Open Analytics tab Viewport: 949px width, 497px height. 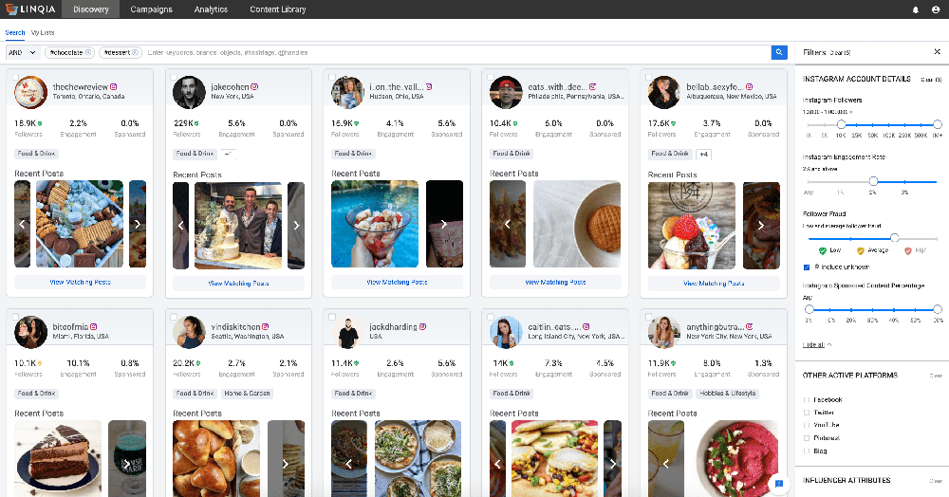click(211, 9)
